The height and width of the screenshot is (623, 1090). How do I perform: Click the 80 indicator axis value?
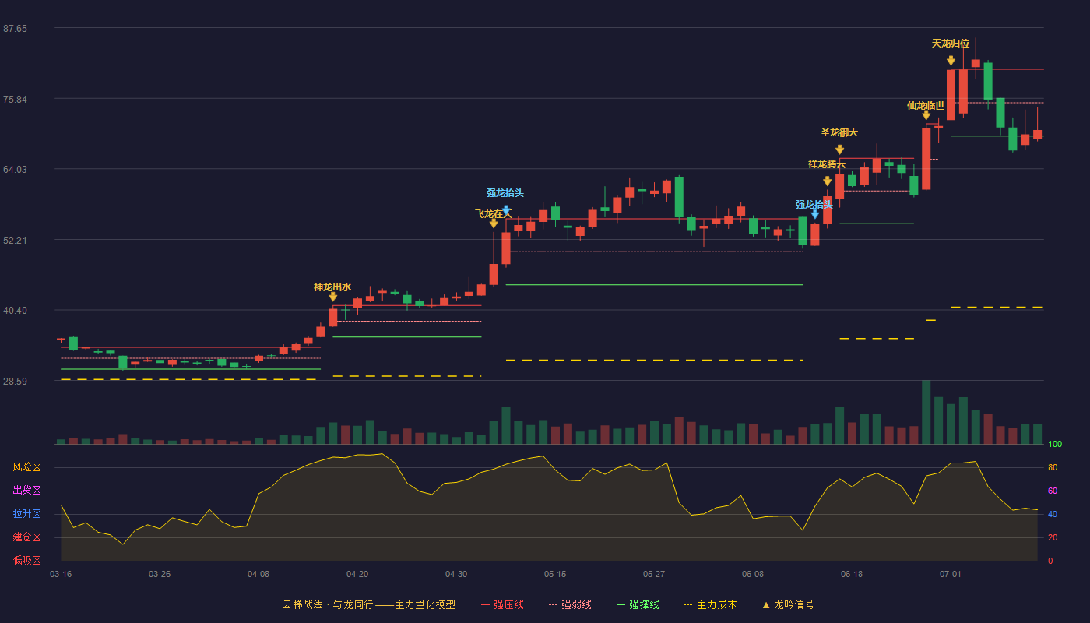tap(1053, 468)
